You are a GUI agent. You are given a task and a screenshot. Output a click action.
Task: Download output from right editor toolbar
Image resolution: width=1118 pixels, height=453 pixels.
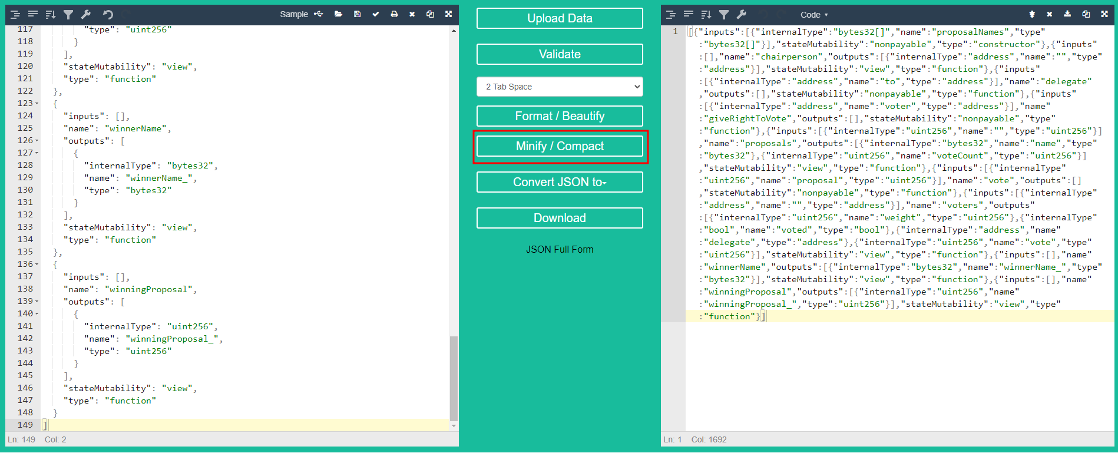(1067, 14)
